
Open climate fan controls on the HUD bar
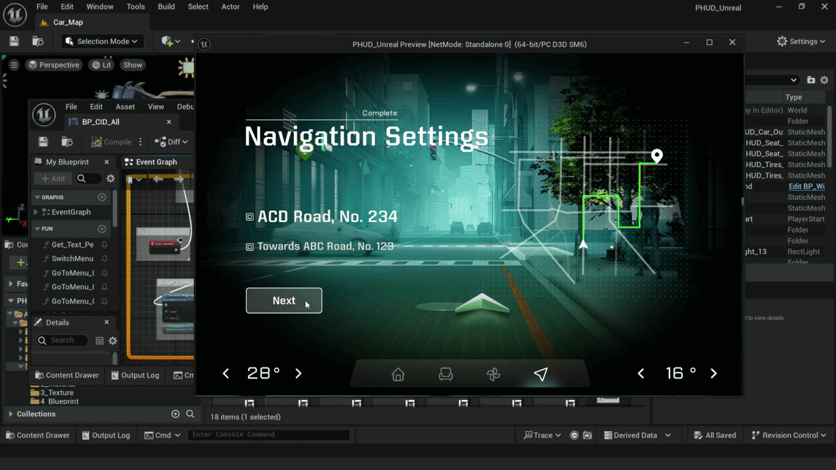pyautogui.click(x=493, y=373)
